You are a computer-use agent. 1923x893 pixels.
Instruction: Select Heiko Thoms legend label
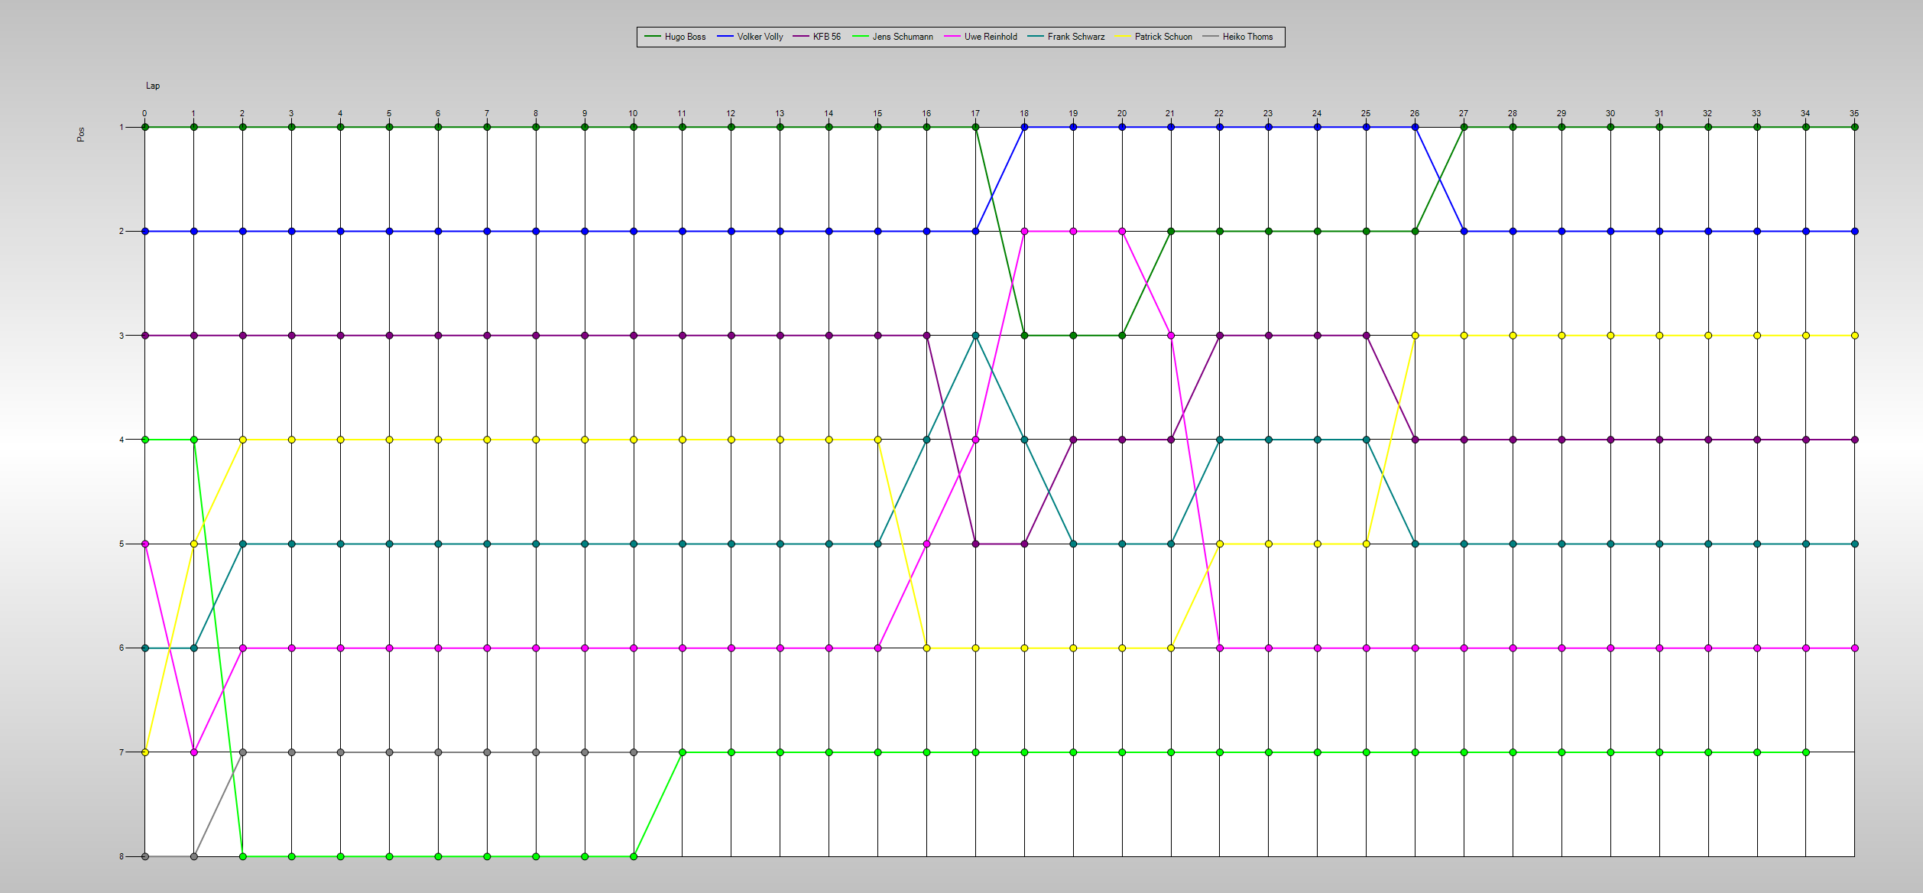(x=1247, y=37)
